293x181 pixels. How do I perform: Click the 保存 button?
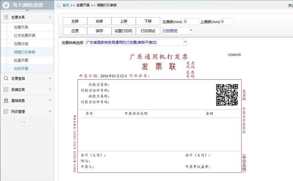point(99,31)
